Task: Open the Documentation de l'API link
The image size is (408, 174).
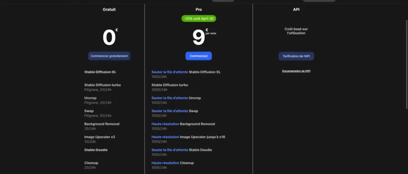Action: [x=296, y=71]
